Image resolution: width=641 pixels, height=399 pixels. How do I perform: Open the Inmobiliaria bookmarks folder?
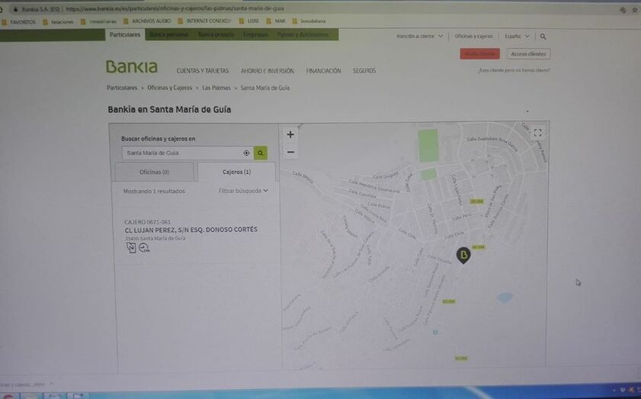309,21
